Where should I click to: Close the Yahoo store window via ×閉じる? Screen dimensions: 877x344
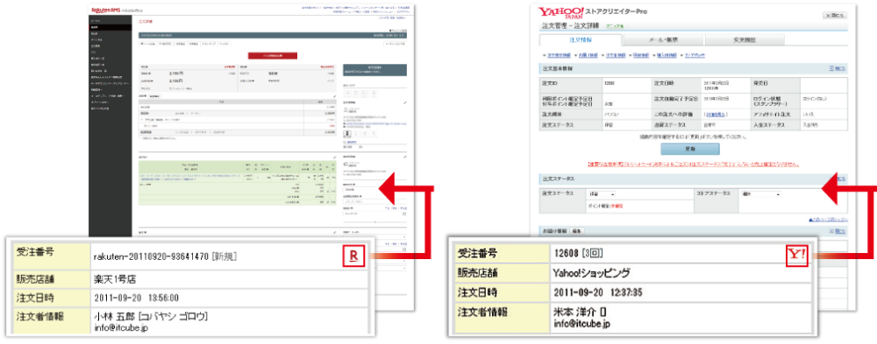[836, 16]
